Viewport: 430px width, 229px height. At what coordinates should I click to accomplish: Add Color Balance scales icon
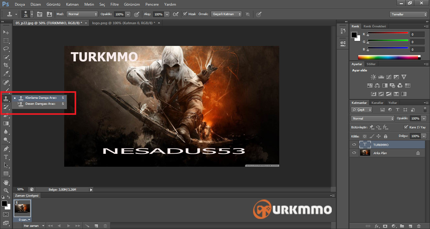(x=377, y=85)
